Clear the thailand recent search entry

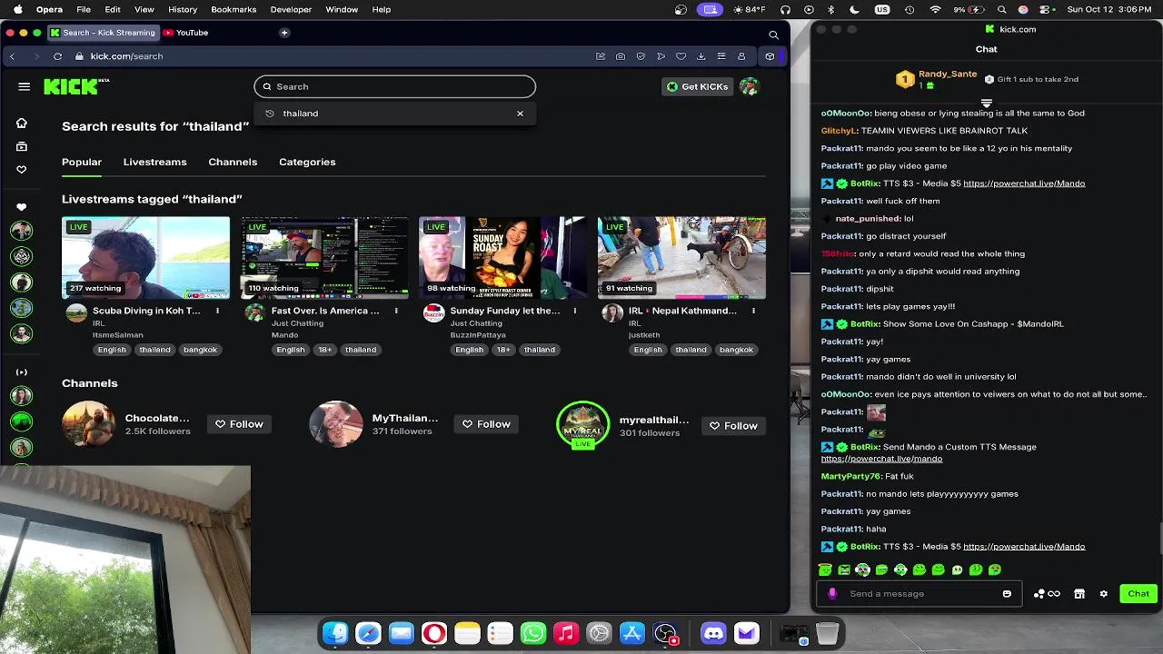520,114
